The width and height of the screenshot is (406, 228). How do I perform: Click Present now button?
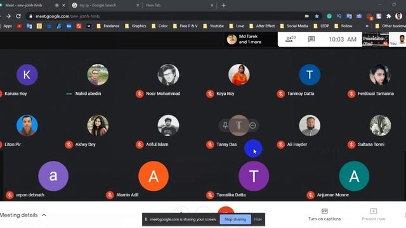[374, 215]
